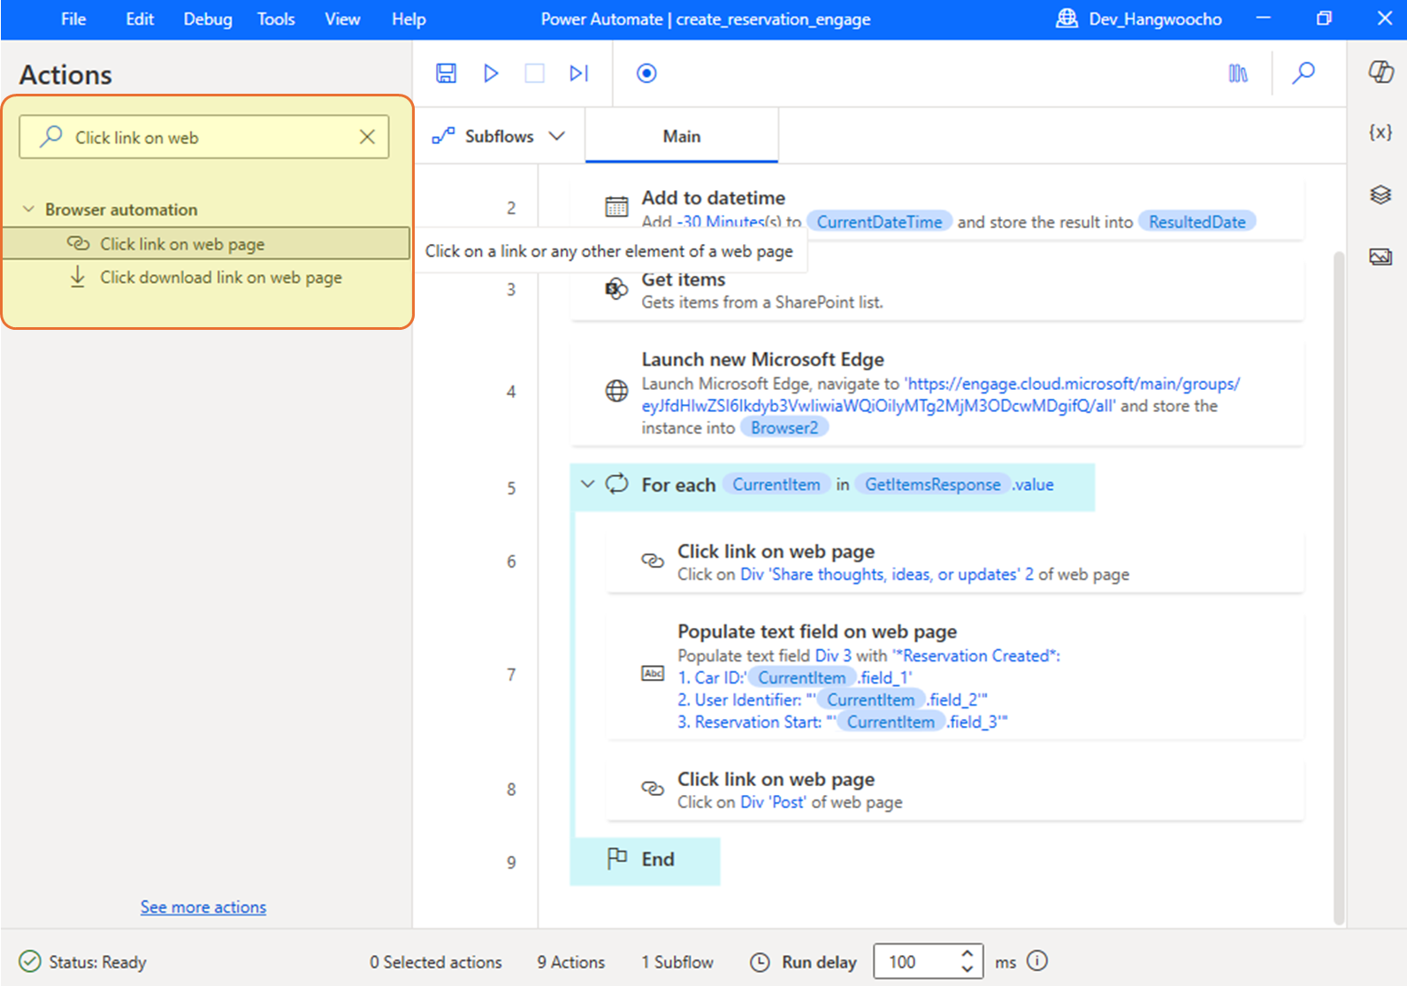Run next action with the step icon
Image resolution: width=1407 pixels, height=986 pixels.
(579, 73)
